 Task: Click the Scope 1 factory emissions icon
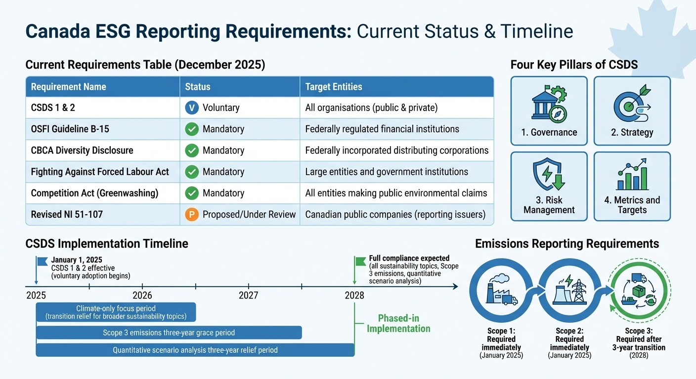501,291
